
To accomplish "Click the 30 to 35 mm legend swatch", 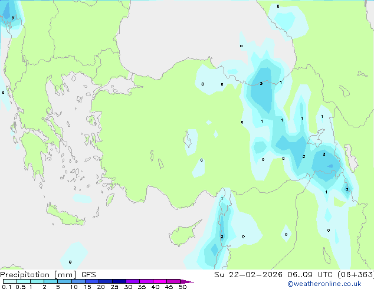I will pos(132,281).
